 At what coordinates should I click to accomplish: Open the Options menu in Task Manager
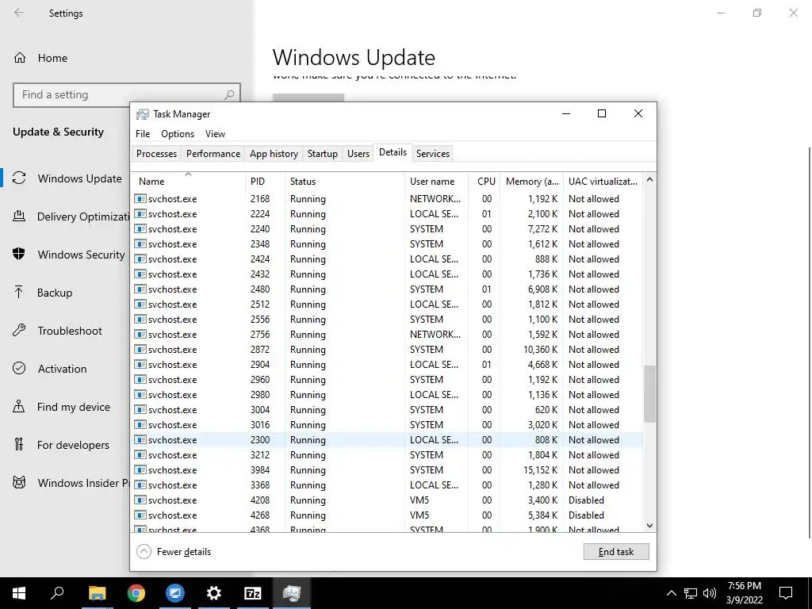pyautogui.click(x=178, y=133)
